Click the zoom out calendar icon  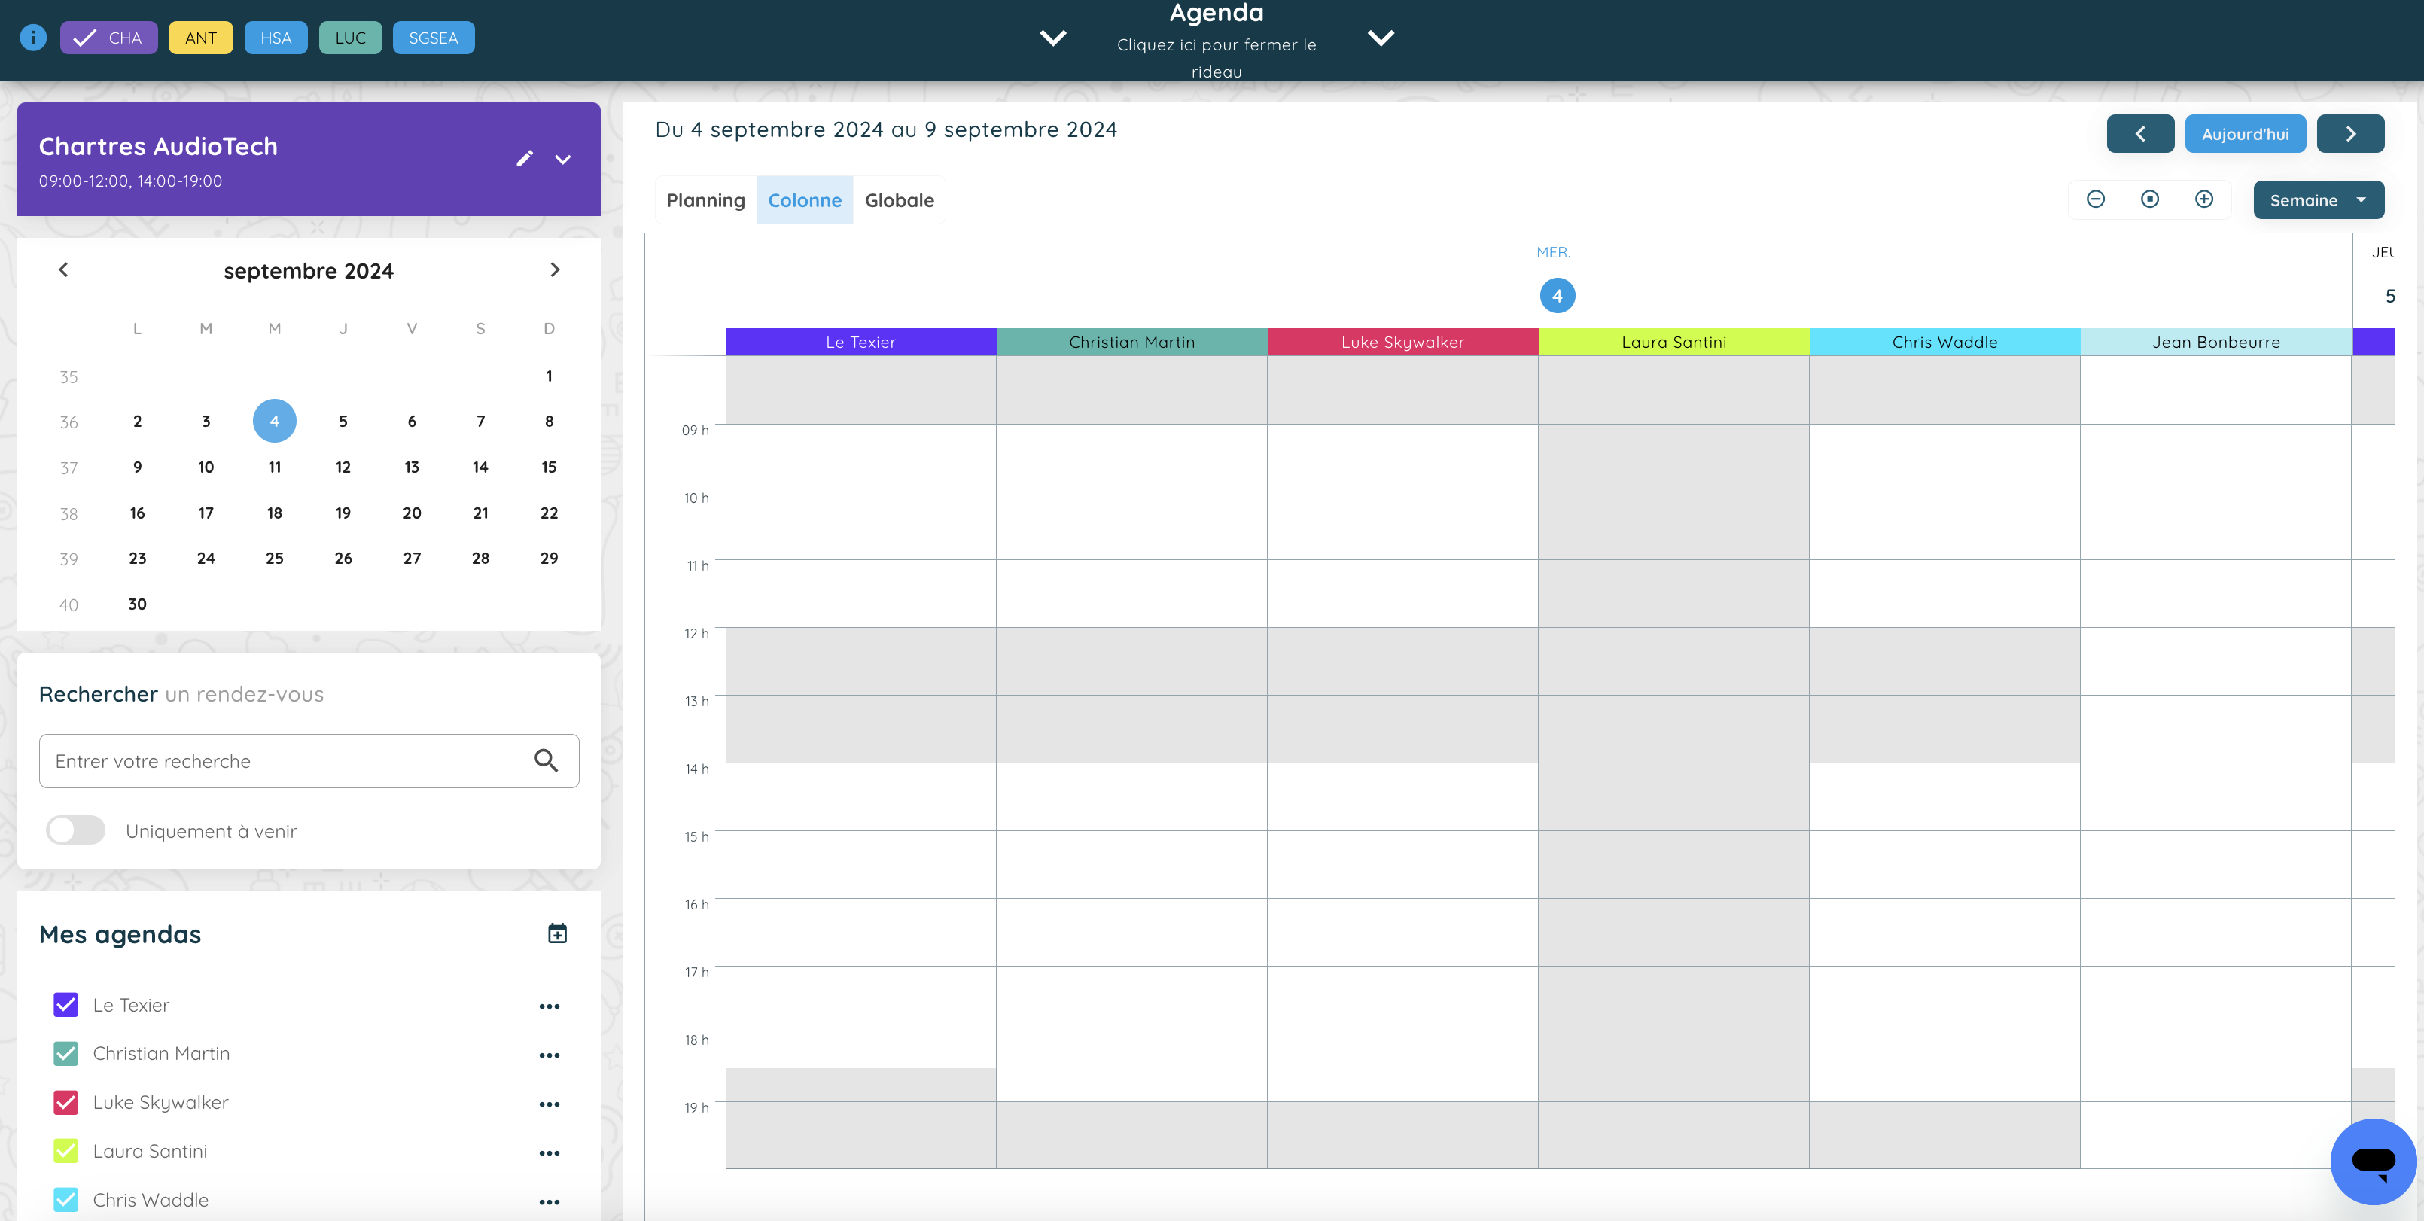coord(2094,199)
